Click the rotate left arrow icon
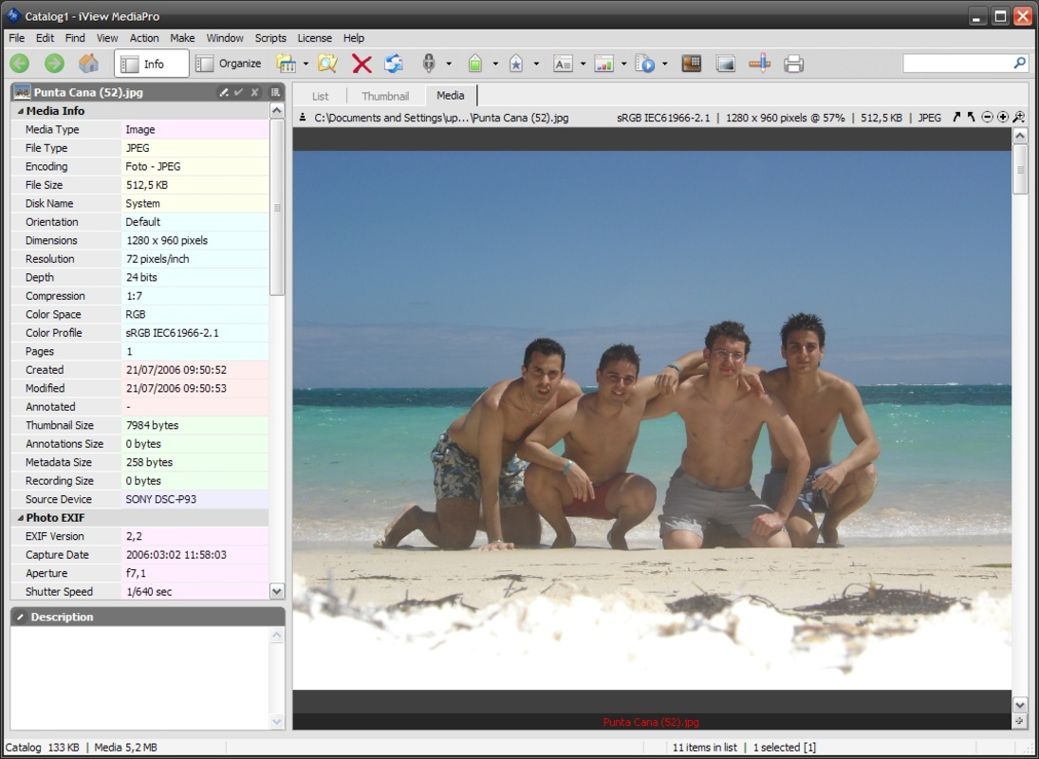Screen dimensions: 1039x759 [x=972, y=118]
